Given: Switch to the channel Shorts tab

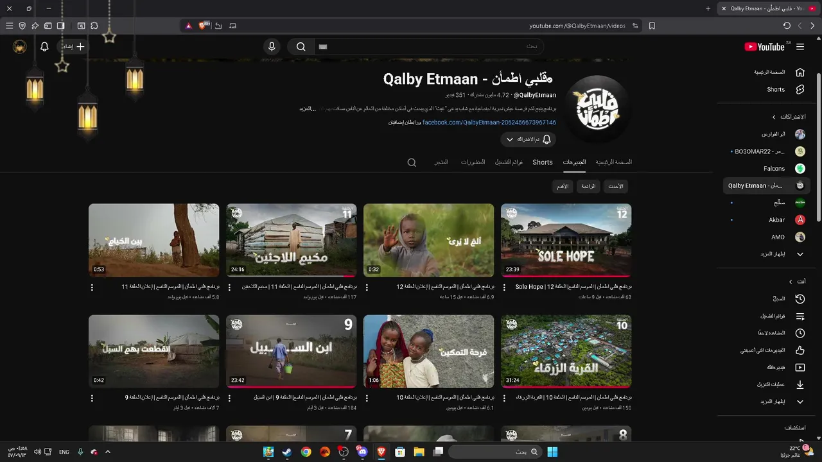Looking at the screenshot, I should point(543,162).
